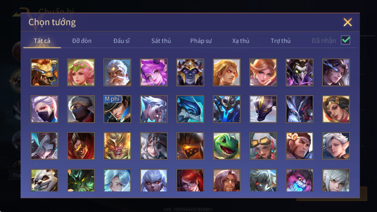
Task: Pick the golden monkey king hero
Action: [117, 146]
